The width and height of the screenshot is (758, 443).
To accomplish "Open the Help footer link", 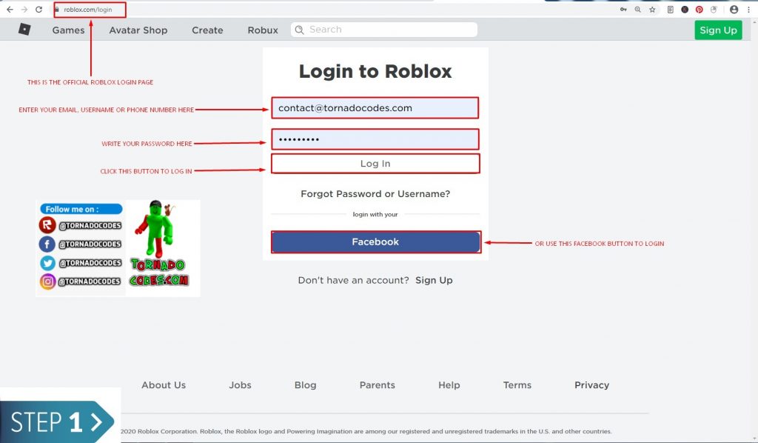I will [x=449, y=385].
